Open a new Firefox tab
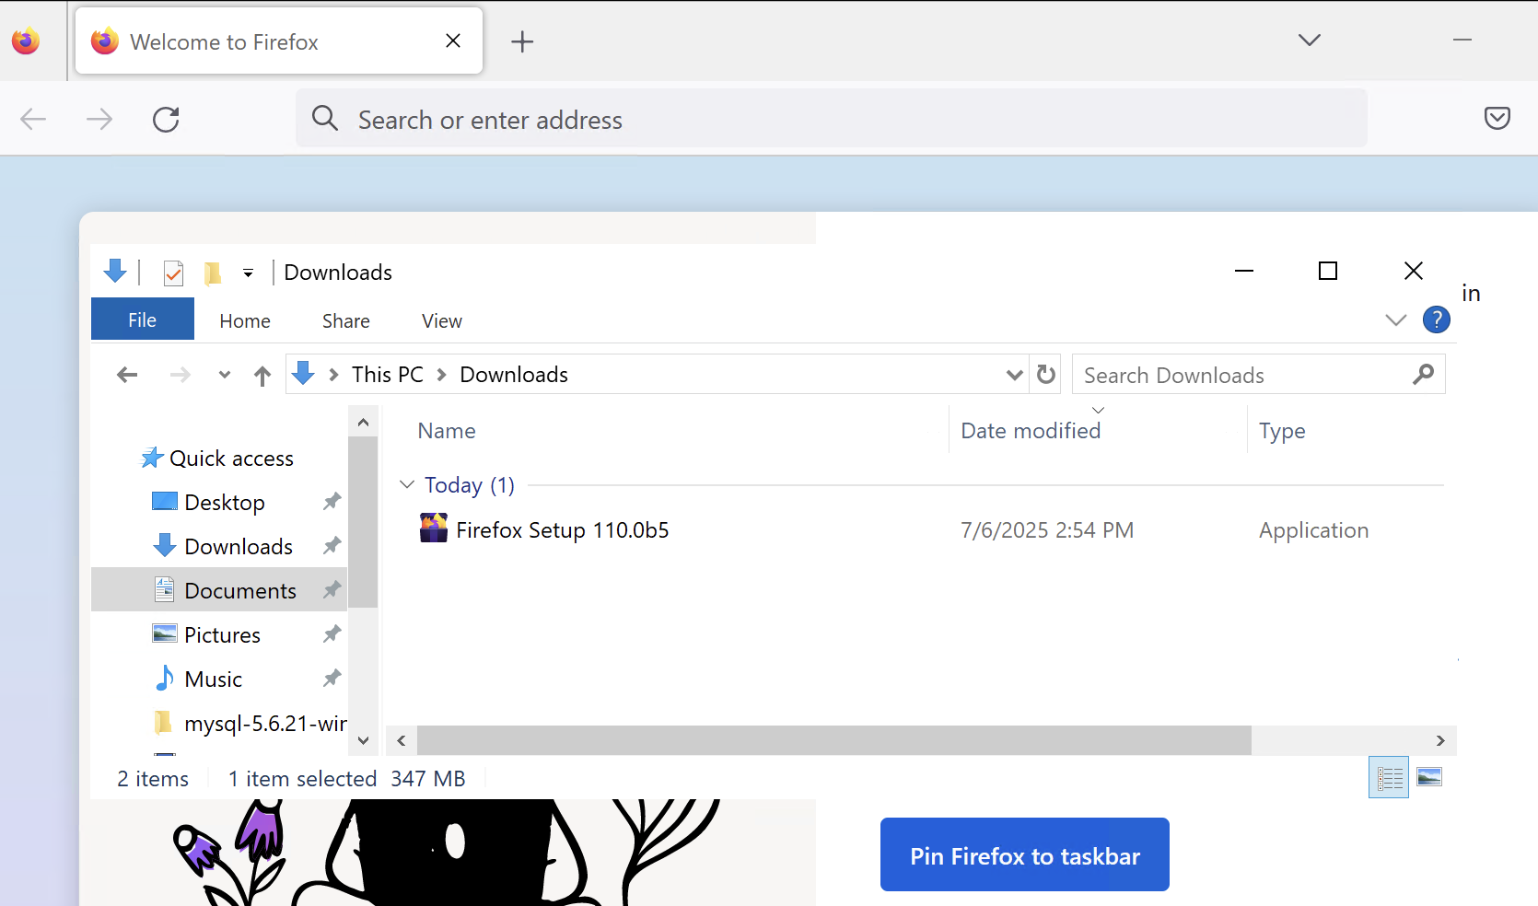1538x906 pixels. click(x=522, y=41)
